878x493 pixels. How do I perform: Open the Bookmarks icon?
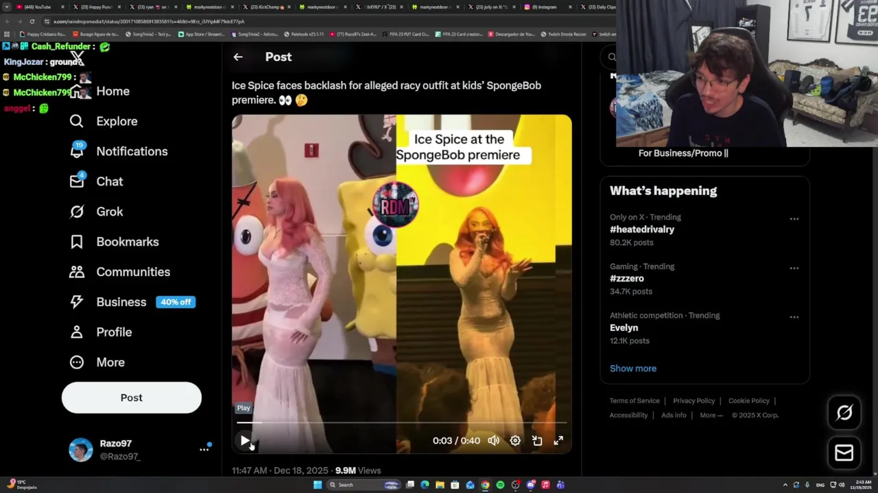[x=76, y=242]
